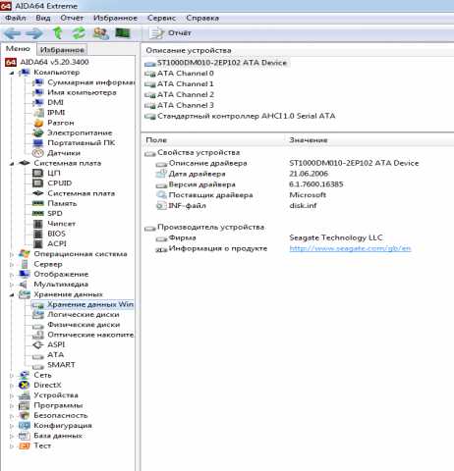Image resolution: width=454 pixels, height=471 pixels.
Task: Expand the Программы branch
Action: pyautogui.click(x=12, y=406)
